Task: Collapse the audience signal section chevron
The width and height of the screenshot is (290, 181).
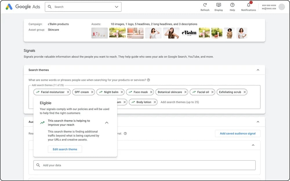Action: tap(258, 122)
